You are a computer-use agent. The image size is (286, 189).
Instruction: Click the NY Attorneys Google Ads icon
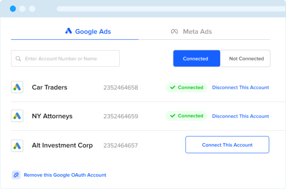coord(17,116)
